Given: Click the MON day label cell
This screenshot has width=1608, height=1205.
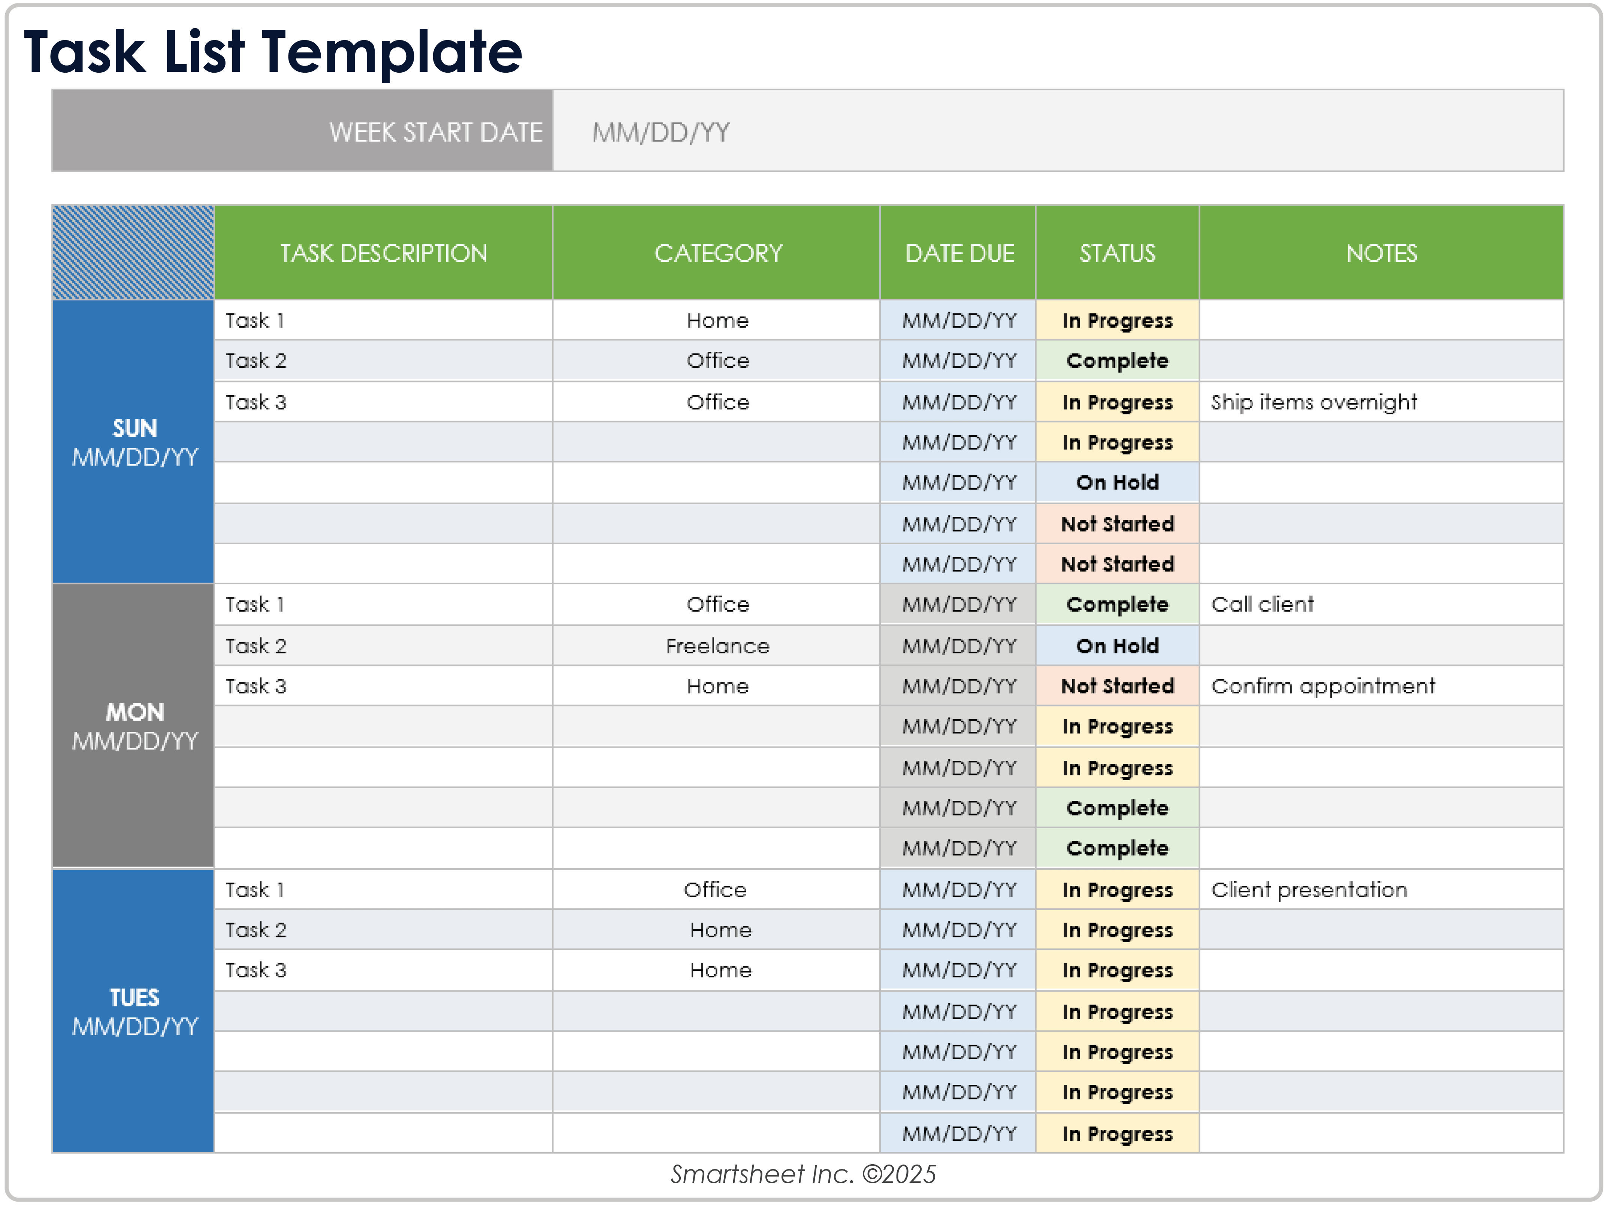Looking at the screenshot, I should pyautogui.click(x=134, y=725).
